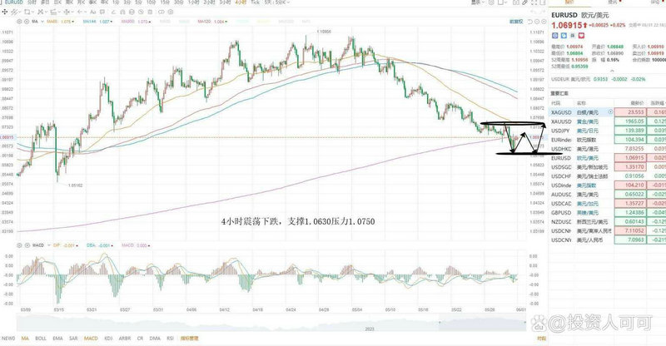Open 指标管理 indicator management
This screenshot has height=346, width=666.
tap(188, 339)
